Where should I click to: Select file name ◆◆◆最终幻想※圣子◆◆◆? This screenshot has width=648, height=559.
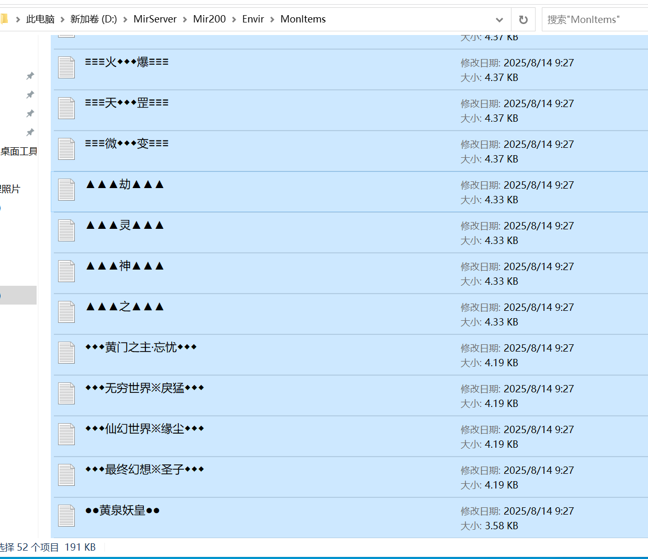tap(144, 470)
